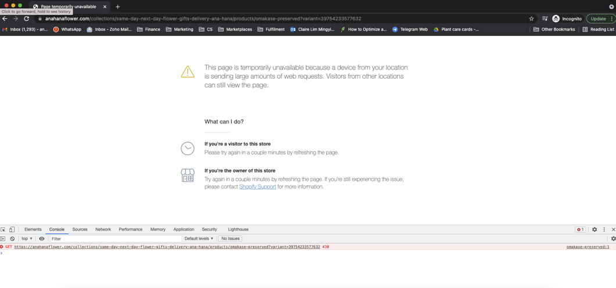
Task: Click the eye icon to create live expression
Action: (x=41, y=239)
